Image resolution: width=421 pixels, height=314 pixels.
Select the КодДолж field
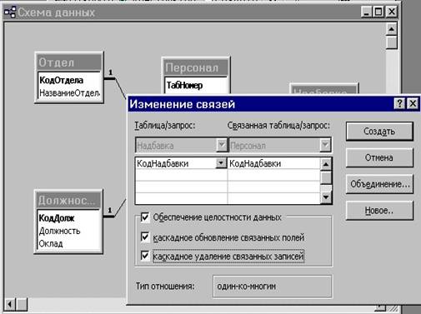57,218
